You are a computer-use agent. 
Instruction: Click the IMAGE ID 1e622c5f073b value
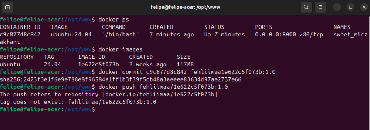[x=98, y=65]
